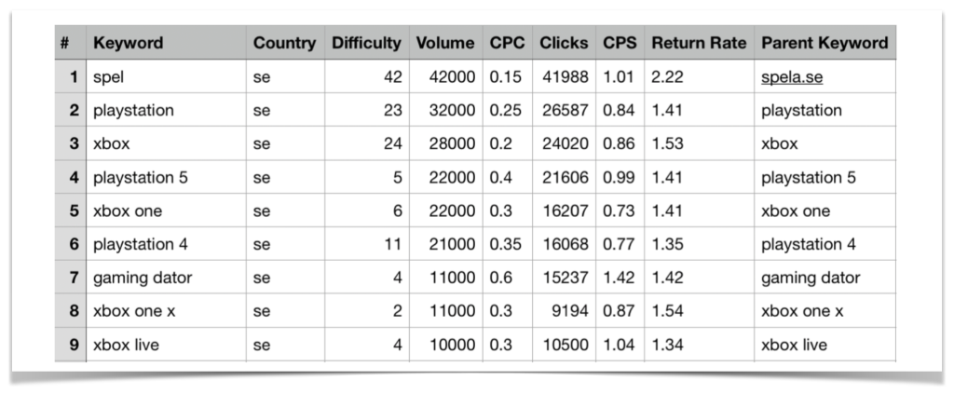Select the 'playstation 5' parent keyword cell
The image size is (954, 394).
click(x=825, y=177)
